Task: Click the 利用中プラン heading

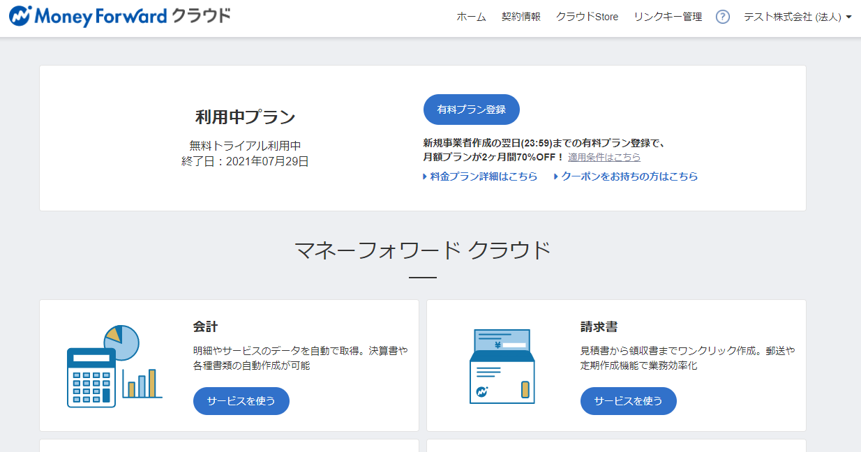Action: [245, 117]
